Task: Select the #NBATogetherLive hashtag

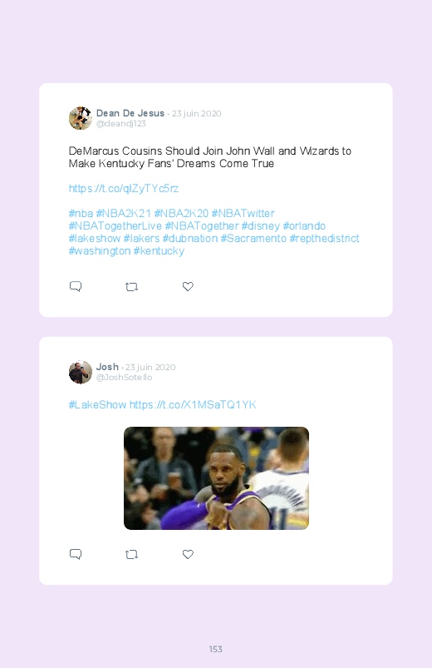Action: point(115,226)
